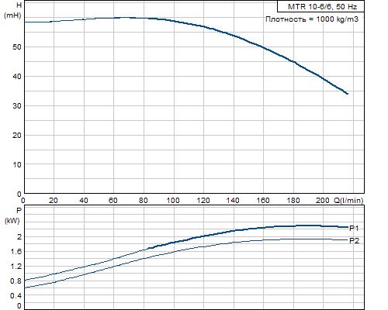Click the P (kW) axis title
The width and height of the screenshot is (388, 310).
[x=13, y=215]
